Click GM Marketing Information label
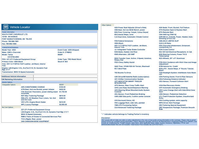The height and width of the screenshot is (149, 199). click(x=12, y=79)
